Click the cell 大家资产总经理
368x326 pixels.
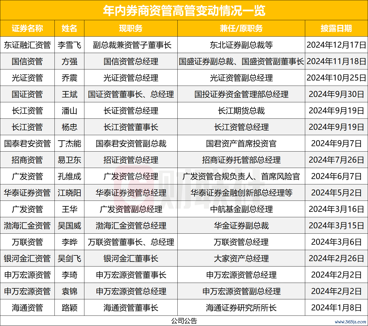coord(241,258)
